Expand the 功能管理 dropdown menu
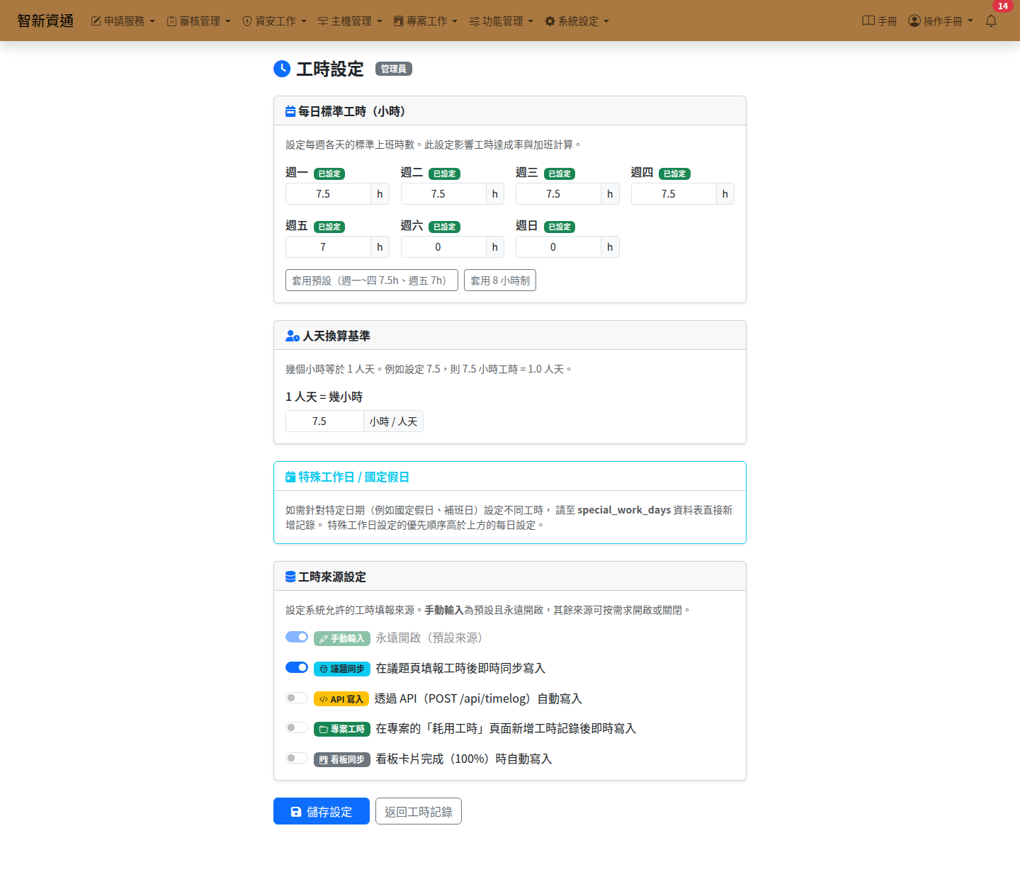 (x=501, y=21)
